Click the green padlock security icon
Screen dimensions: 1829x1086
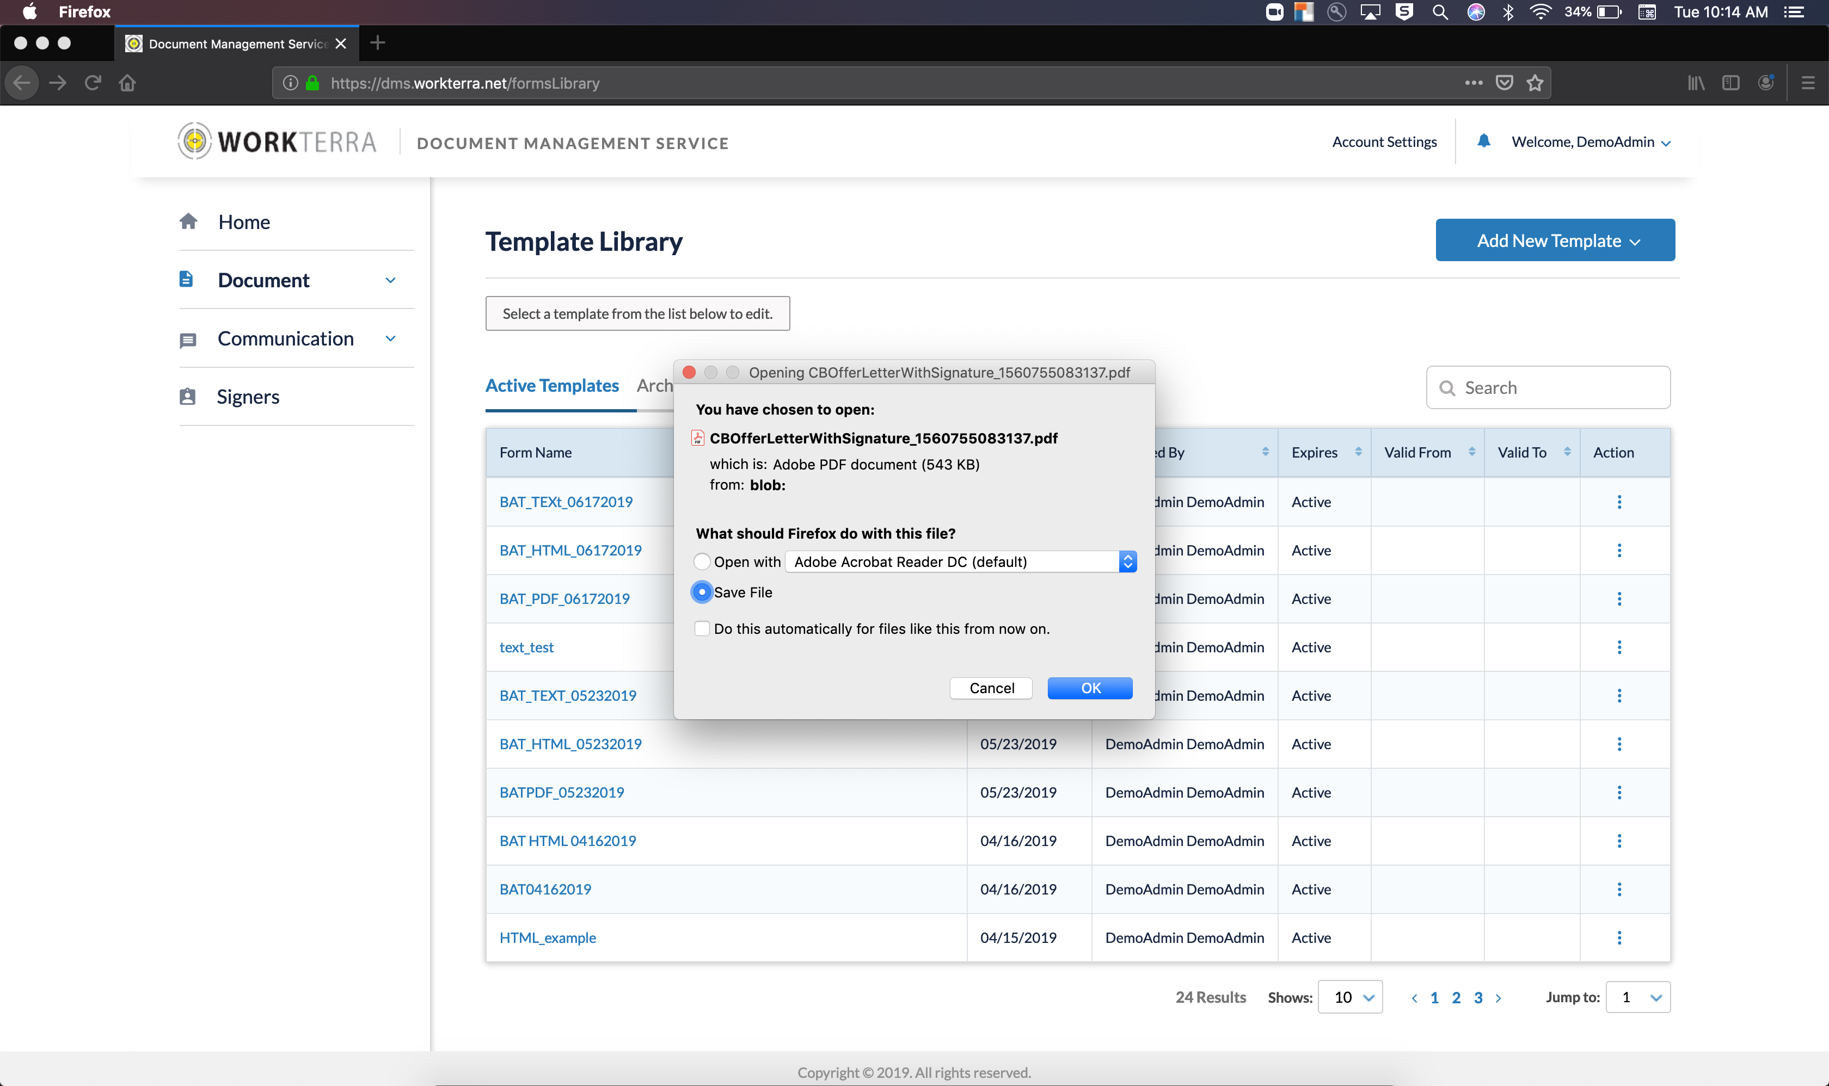312,83
